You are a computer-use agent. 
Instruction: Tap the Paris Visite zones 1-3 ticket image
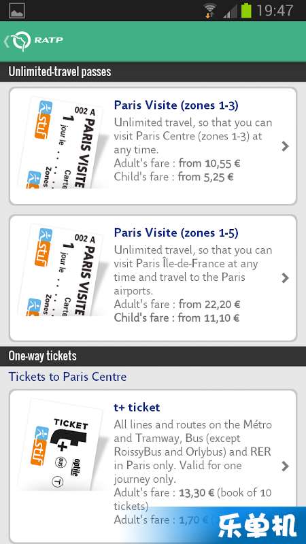[x=61, y=143]
